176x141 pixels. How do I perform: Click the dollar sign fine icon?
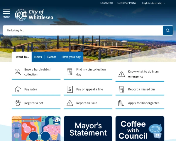click(x=70, y=89)
